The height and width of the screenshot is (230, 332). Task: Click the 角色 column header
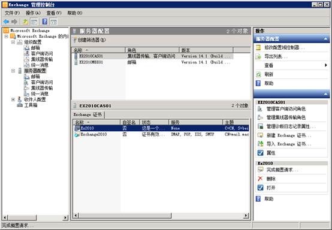pos(152,50)
